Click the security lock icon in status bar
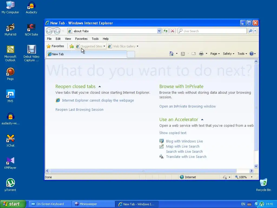This screenshot has width=277, height=208. pyautogui.click(x=225, y=177)
